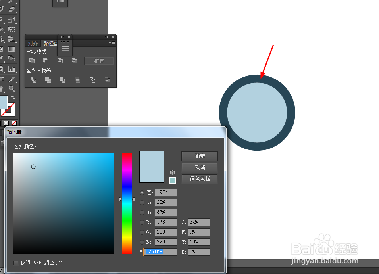The width and height of the screenshot is (379, 274).
Task: Close the Pathfinder panel
Action: [x=113, y=37]
